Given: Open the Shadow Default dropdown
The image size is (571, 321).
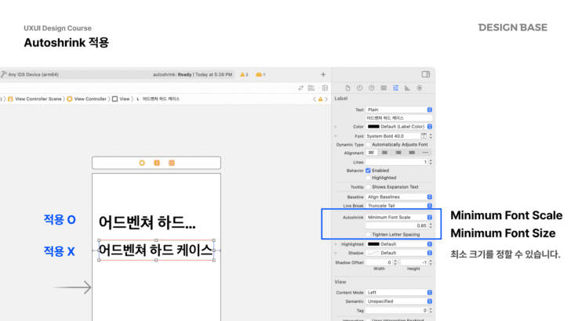Looking at the screenshot, I should coord(399,253).
